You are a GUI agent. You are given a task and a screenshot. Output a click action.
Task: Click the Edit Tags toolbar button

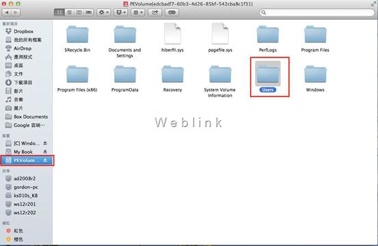[x=172, y=12]
